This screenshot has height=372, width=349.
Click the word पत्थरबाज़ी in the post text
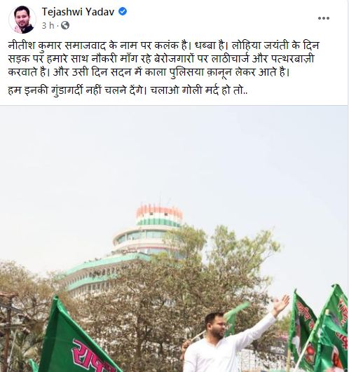[291, 59]
